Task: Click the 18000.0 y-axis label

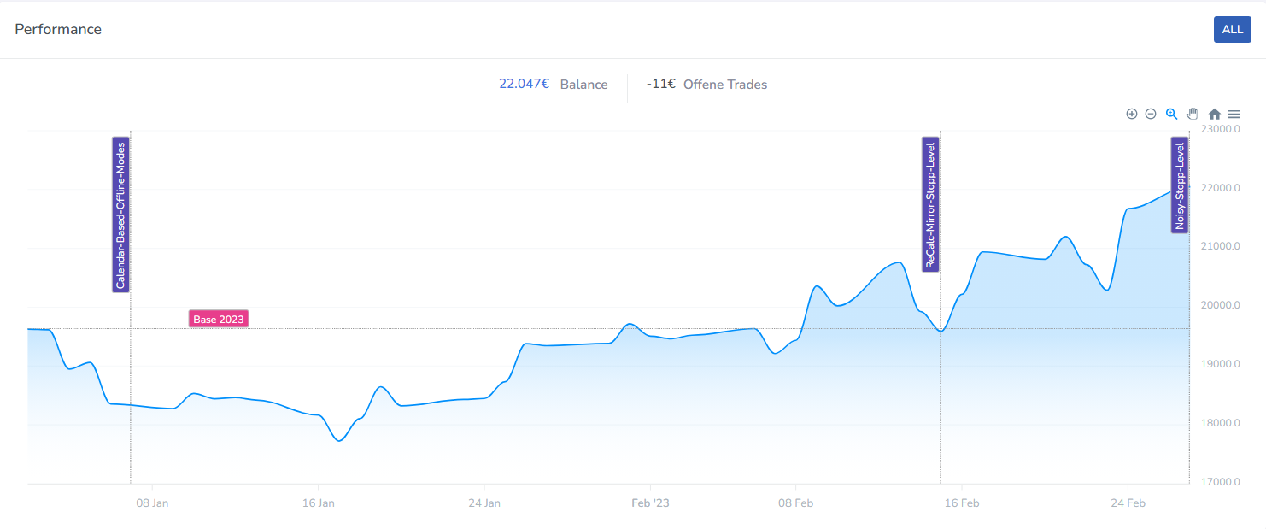Action: point(1221,423)
